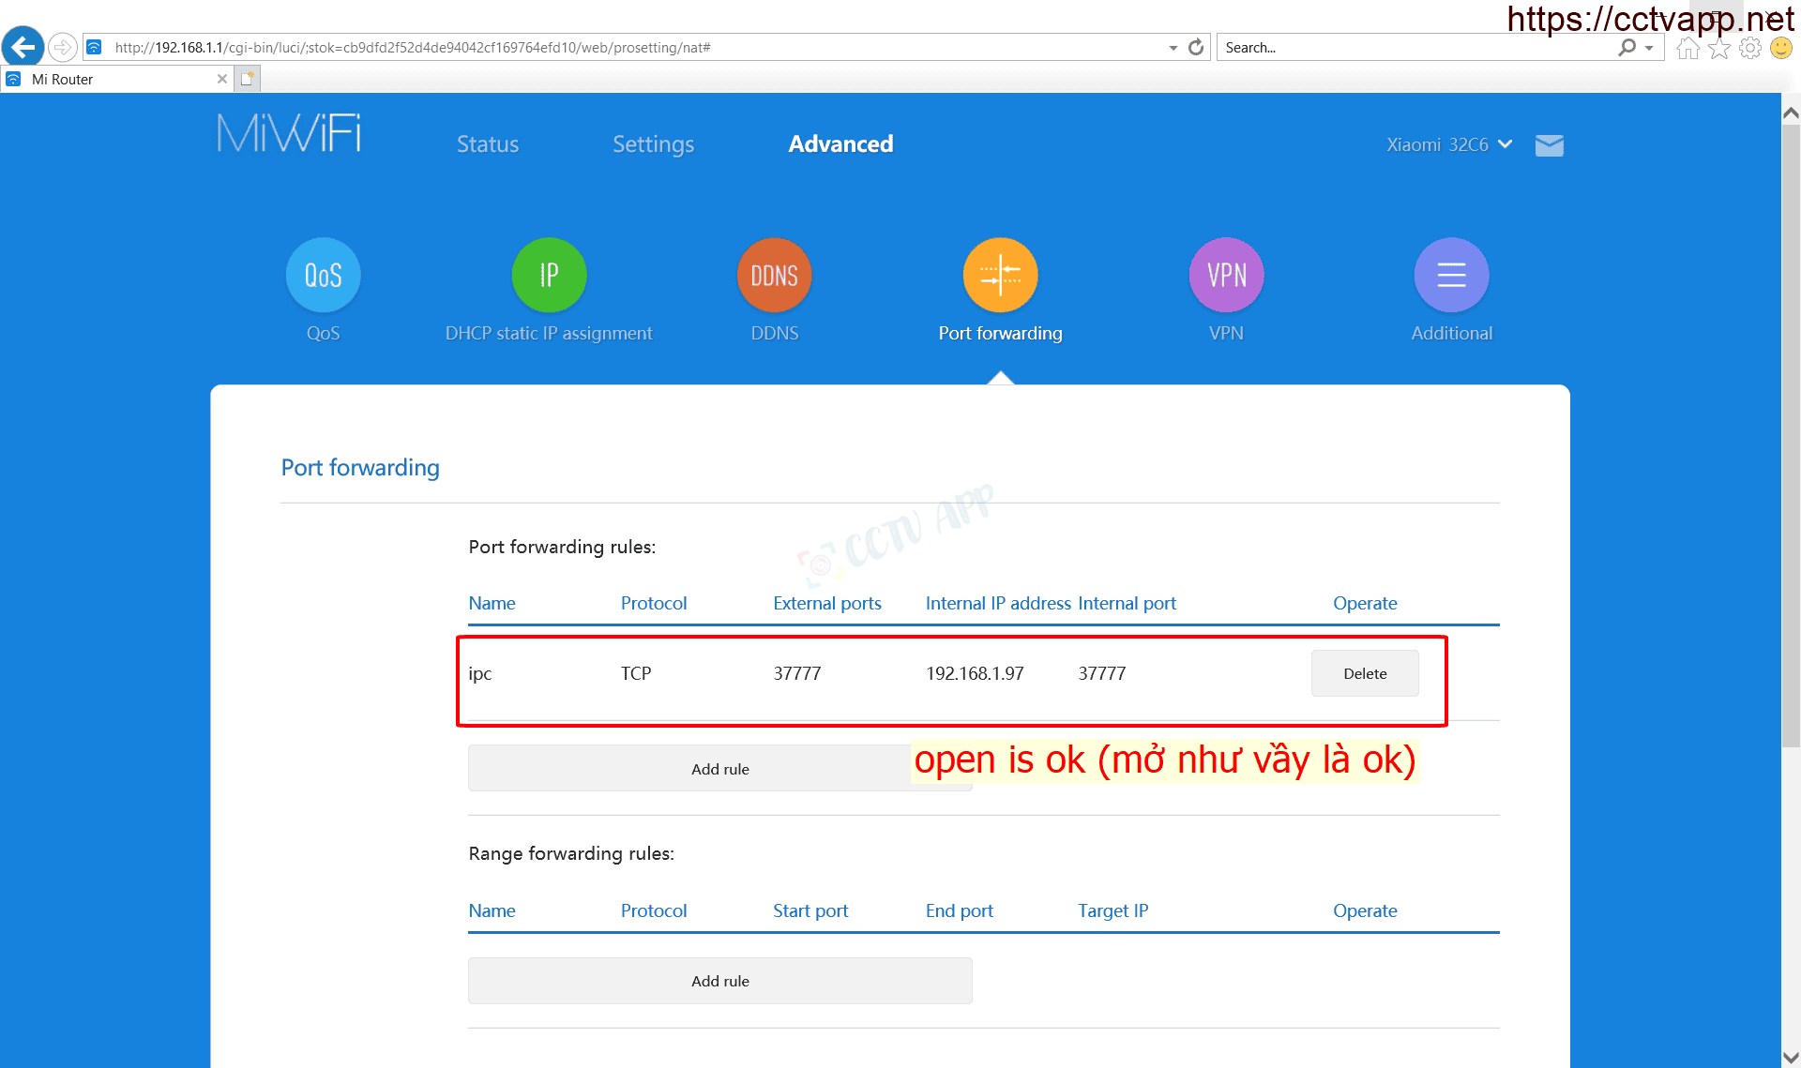Open the DDNS settings icon

(774, 275)
